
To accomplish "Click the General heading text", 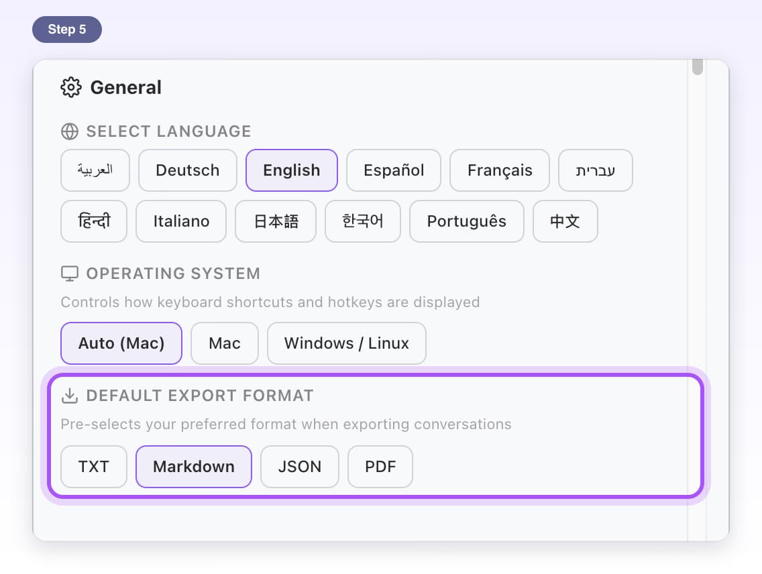I will click(x=126, y=87).
